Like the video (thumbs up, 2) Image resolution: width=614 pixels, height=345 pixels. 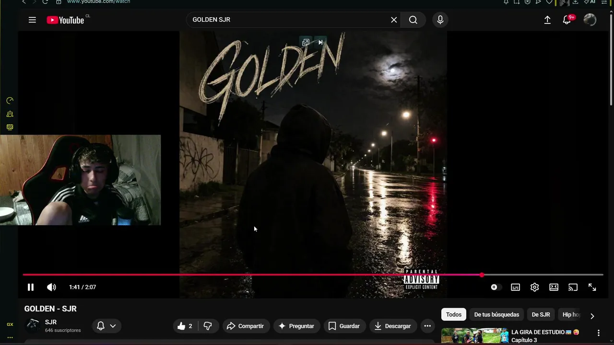(185, 326)
